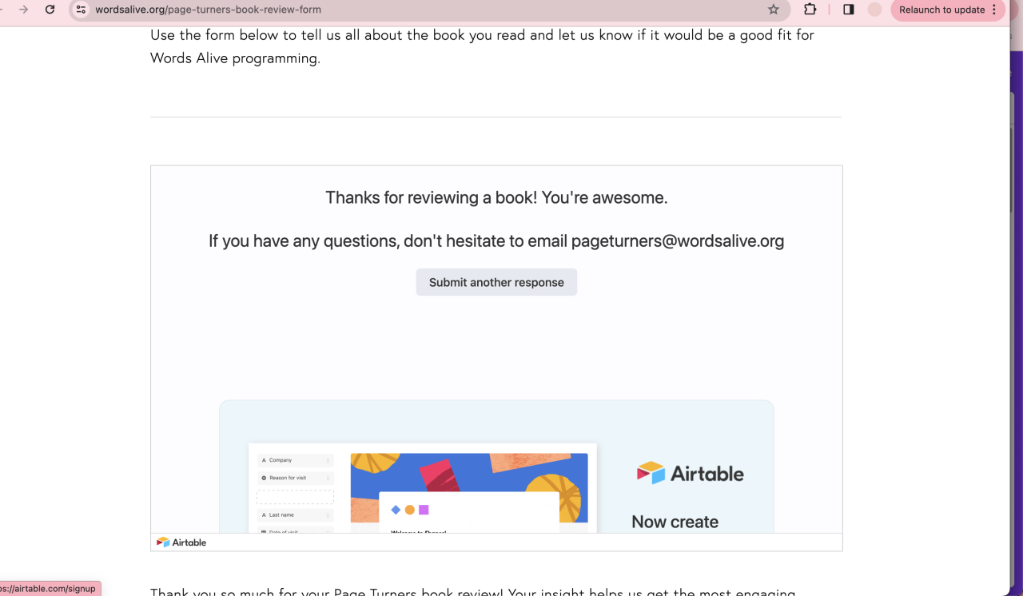Screen dimensions: 1023x596
Task: Toggle the browser side panel icon
Action: (848, 10)
